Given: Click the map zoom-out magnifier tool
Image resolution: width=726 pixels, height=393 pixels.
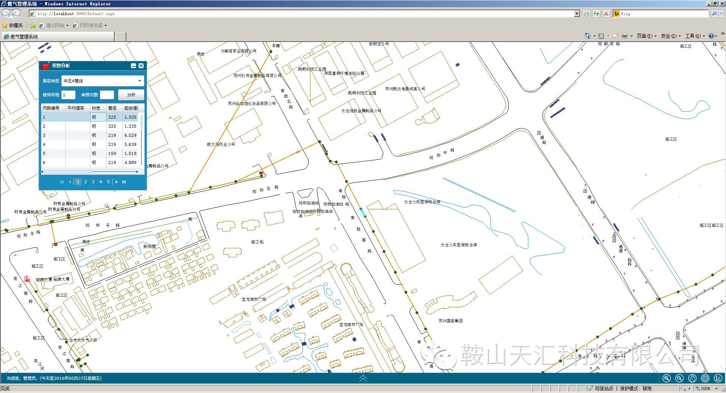Looking at the screenshot, I should pos(679,378).
